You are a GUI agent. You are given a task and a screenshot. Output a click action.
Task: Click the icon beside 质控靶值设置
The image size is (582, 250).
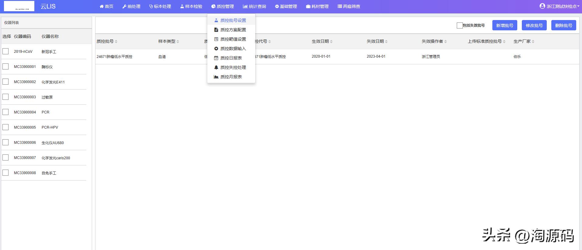216,39
